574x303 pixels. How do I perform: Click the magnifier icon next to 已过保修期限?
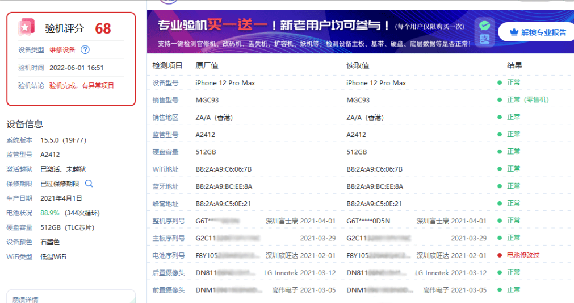[89, 183]
